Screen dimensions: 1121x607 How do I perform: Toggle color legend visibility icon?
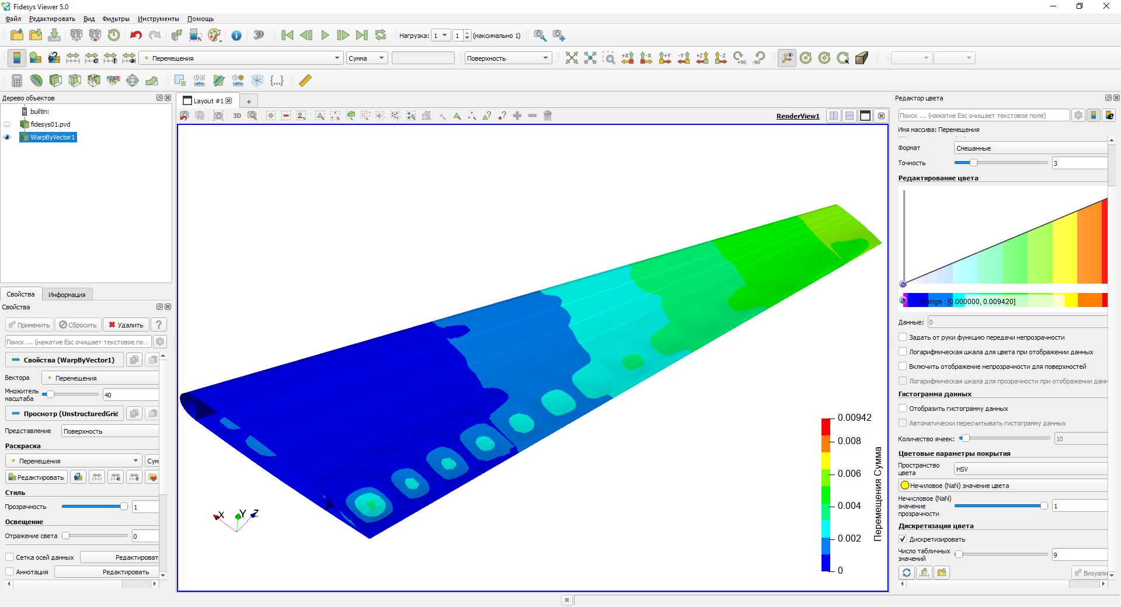click(x=17, y=58)
